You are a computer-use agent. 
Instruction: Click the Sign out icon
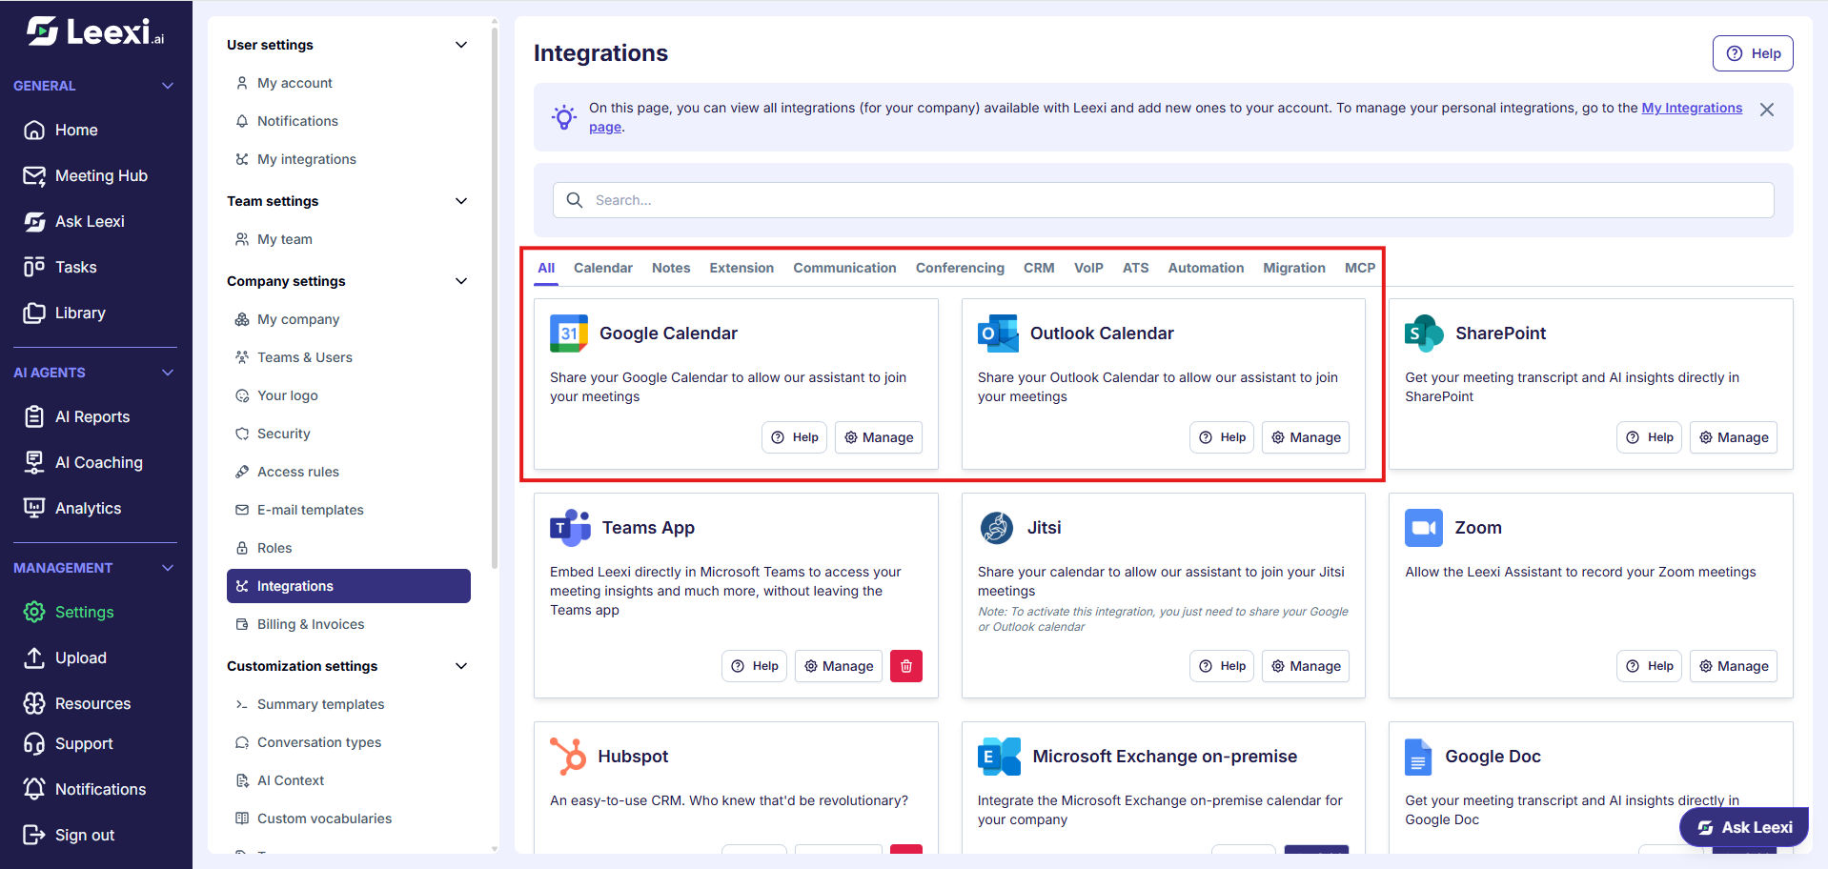34,835
